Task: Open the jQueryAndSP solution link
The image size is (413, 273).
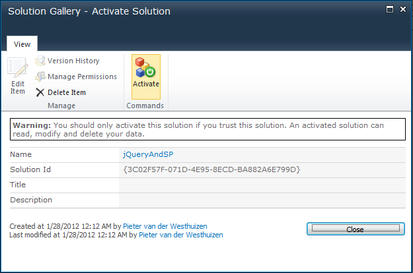Action: pyautogui.click(x=148, y=154)
